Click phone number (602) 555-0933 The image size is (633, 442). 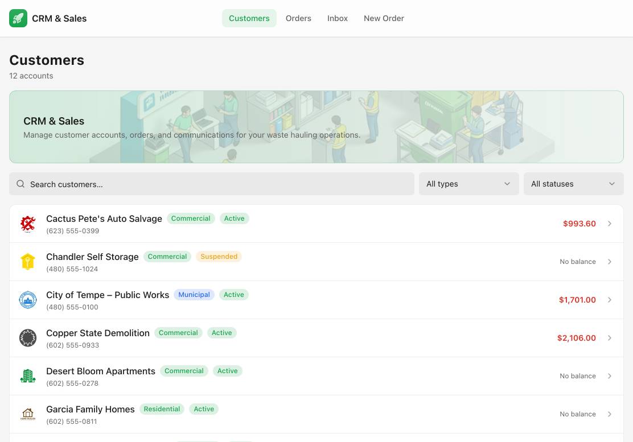click(x=73, y=345)
